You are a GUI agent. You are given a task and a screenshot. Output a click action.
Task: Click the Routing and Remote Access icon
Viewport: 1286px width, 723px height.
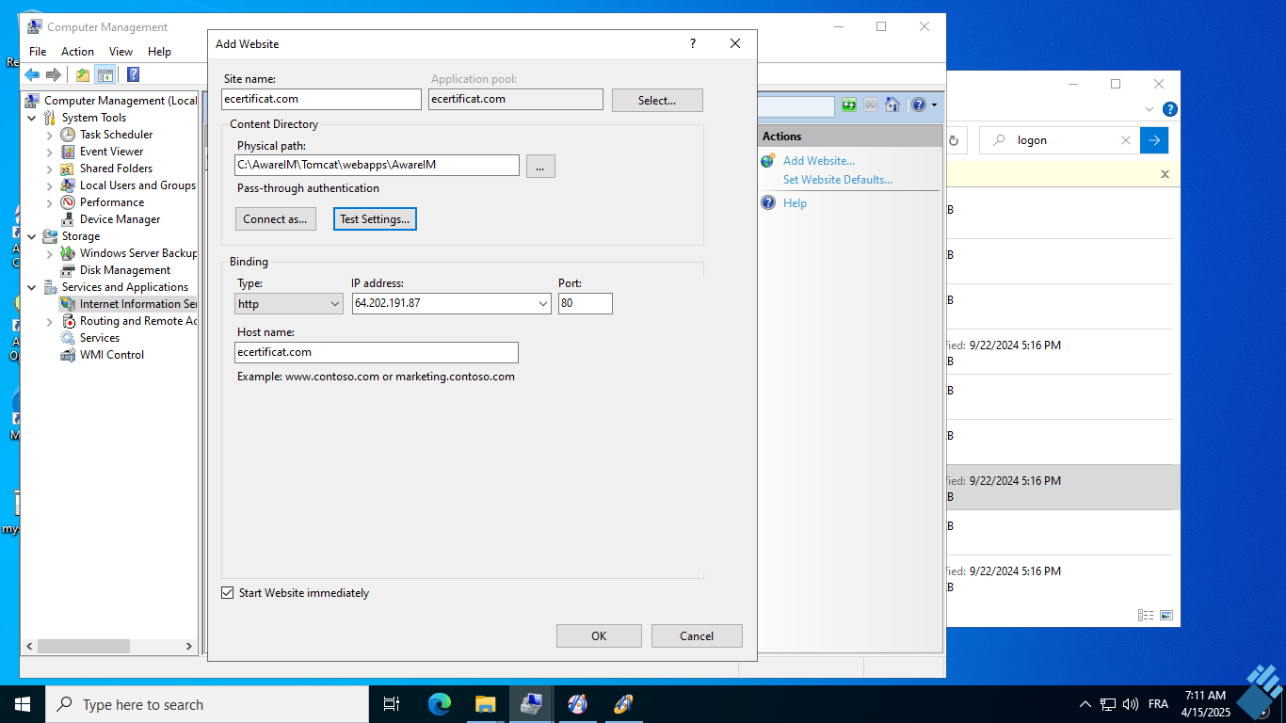click(x=68, y=321)
